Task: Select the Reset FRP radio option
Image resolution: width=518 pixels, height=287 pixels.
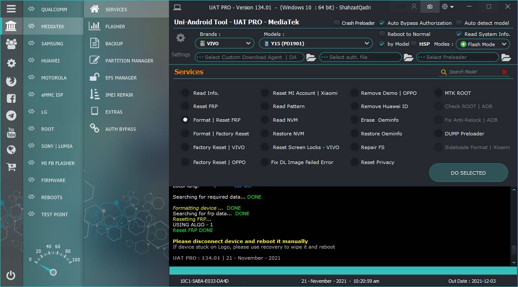Action: (x=185, y=106)
